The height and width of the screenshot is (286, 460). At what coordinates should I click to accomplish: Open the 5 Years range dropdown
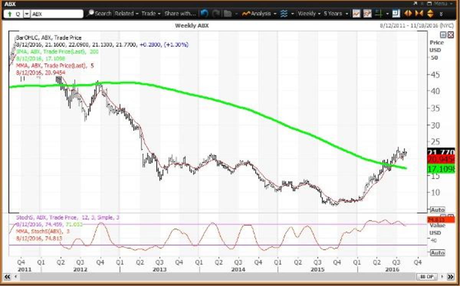(x=335, y=13)
